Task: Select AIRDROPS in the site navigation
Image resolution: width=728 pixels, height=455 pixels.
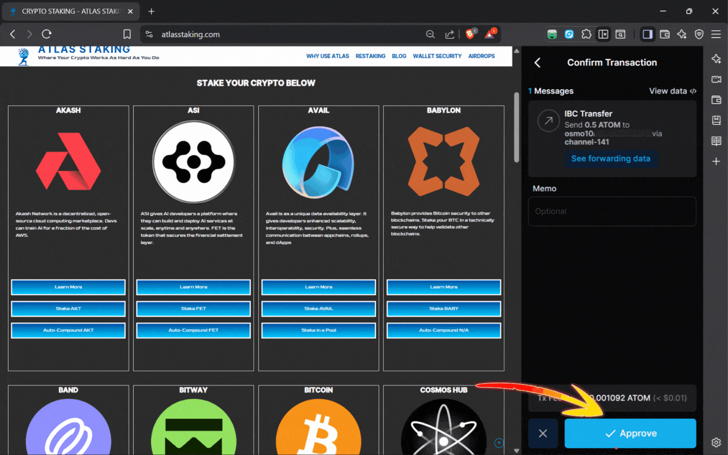Action: [x=481, y=56]
